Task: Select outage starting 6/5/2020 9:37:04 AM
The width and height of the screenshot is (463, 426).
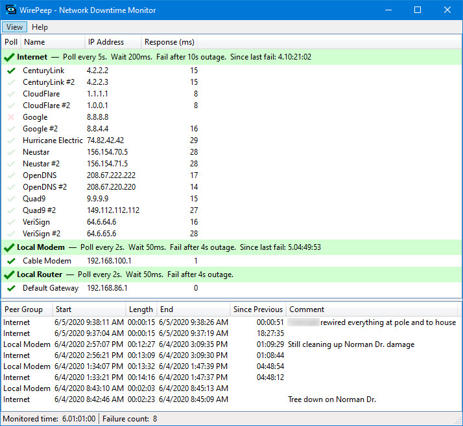Action: coord(230,333)
